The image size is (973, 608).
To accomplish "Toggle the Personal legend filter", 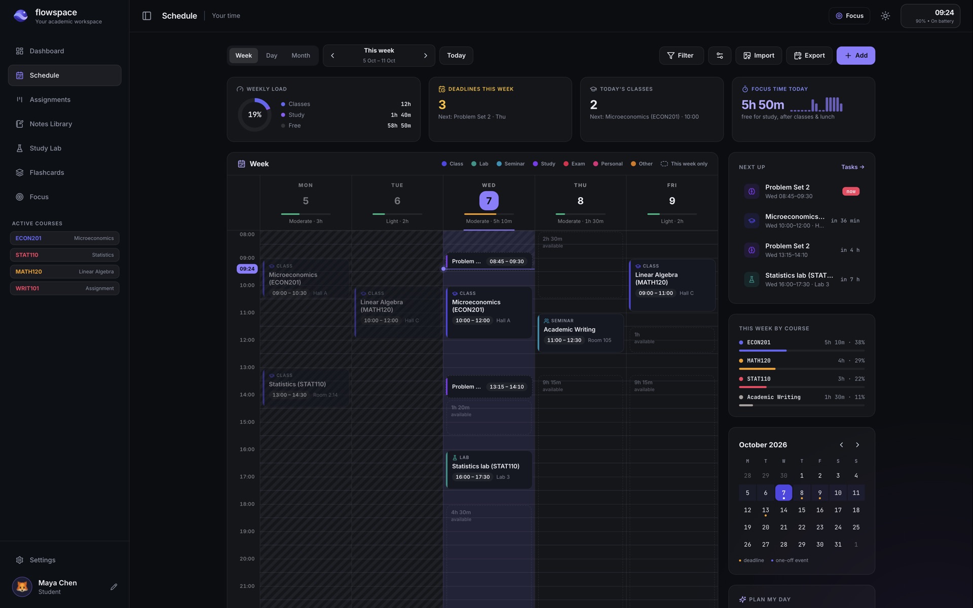I will [x=608, y=164].
